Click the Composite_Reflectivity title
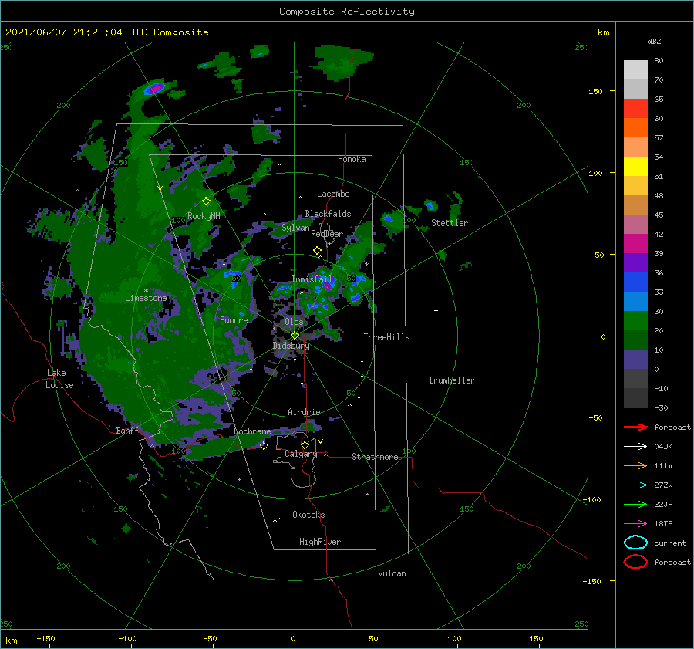694x649 pixels. (x=347, y=12)
